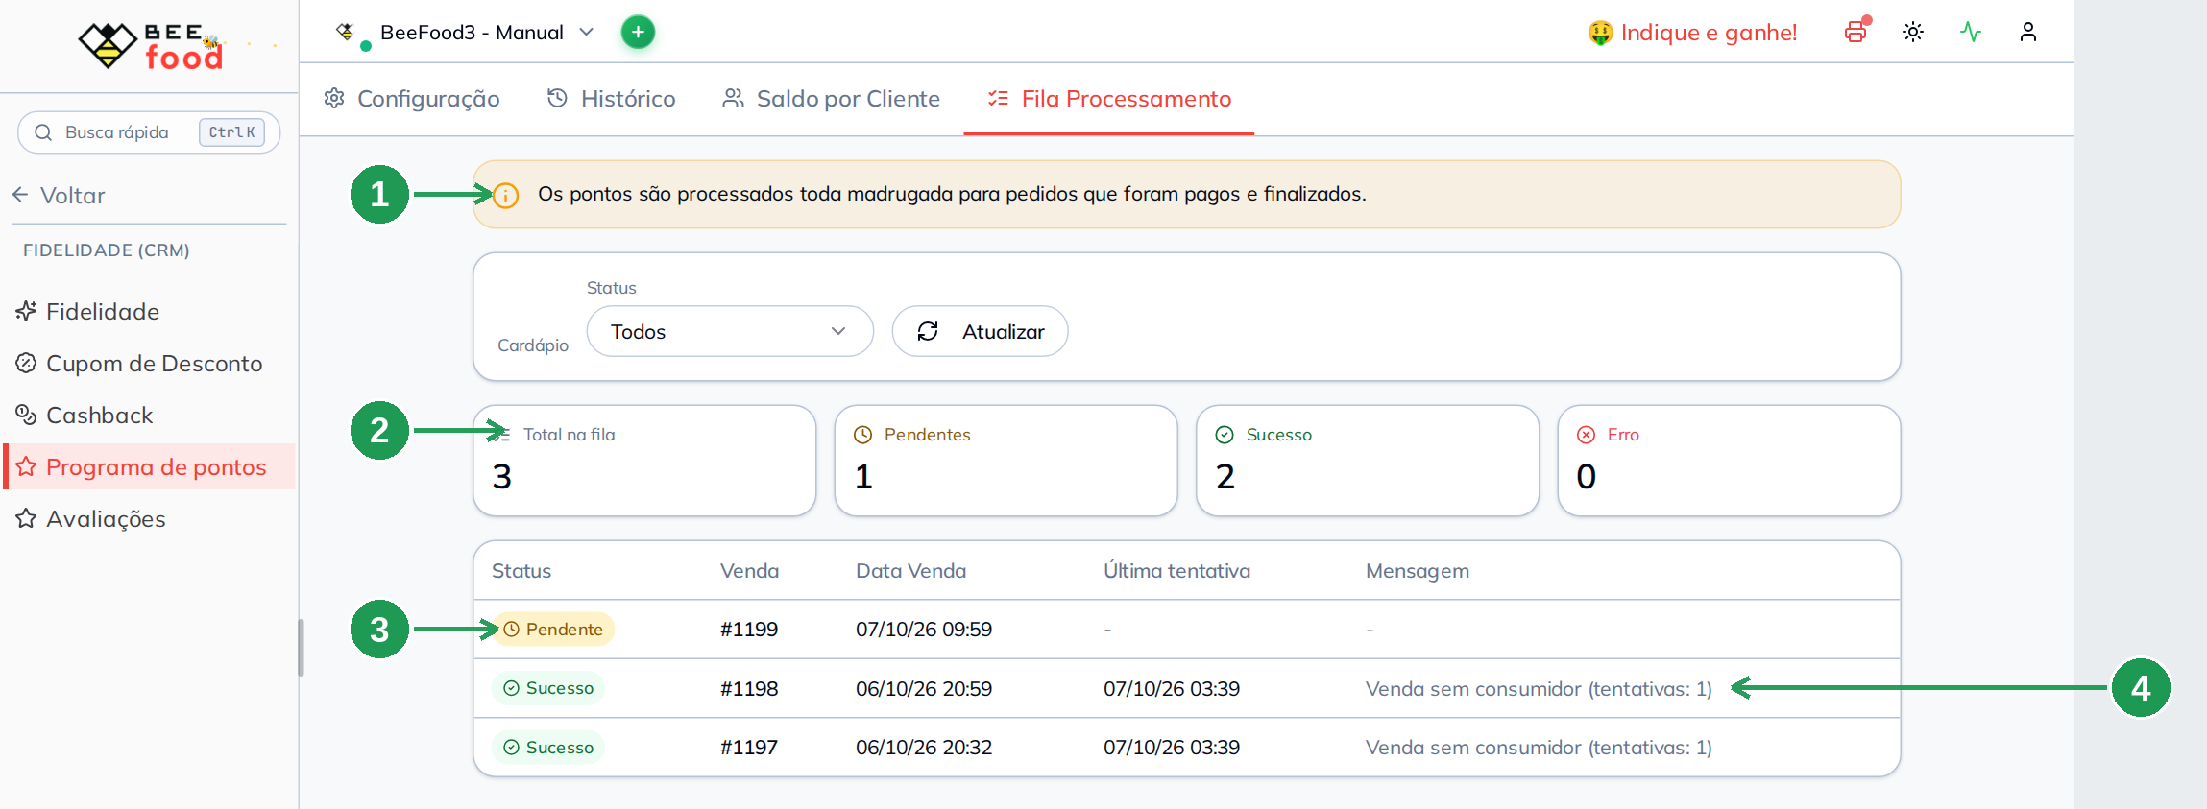Open the user profile icon
Viewport: 2207px width, 809px height.
click(2028, 32)
